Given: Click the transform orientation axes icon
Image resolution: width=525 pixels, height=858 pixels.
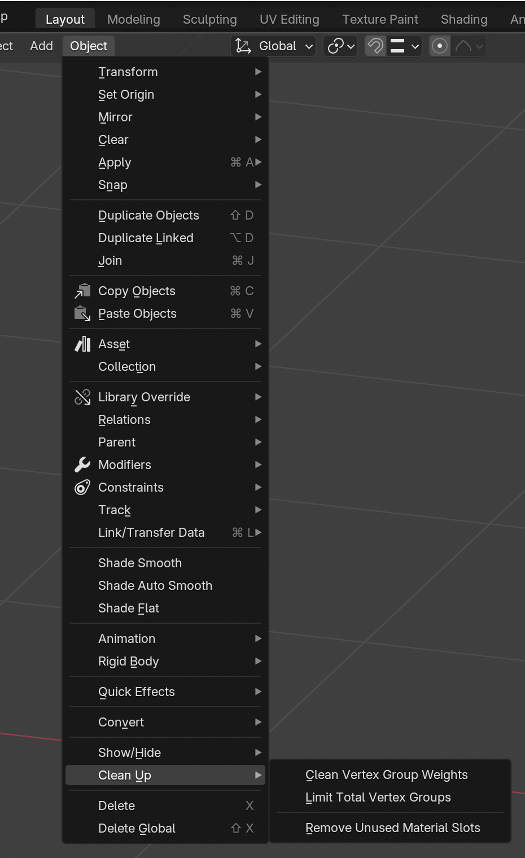Looking at the screenshot, I should click(x=243, y=46).
